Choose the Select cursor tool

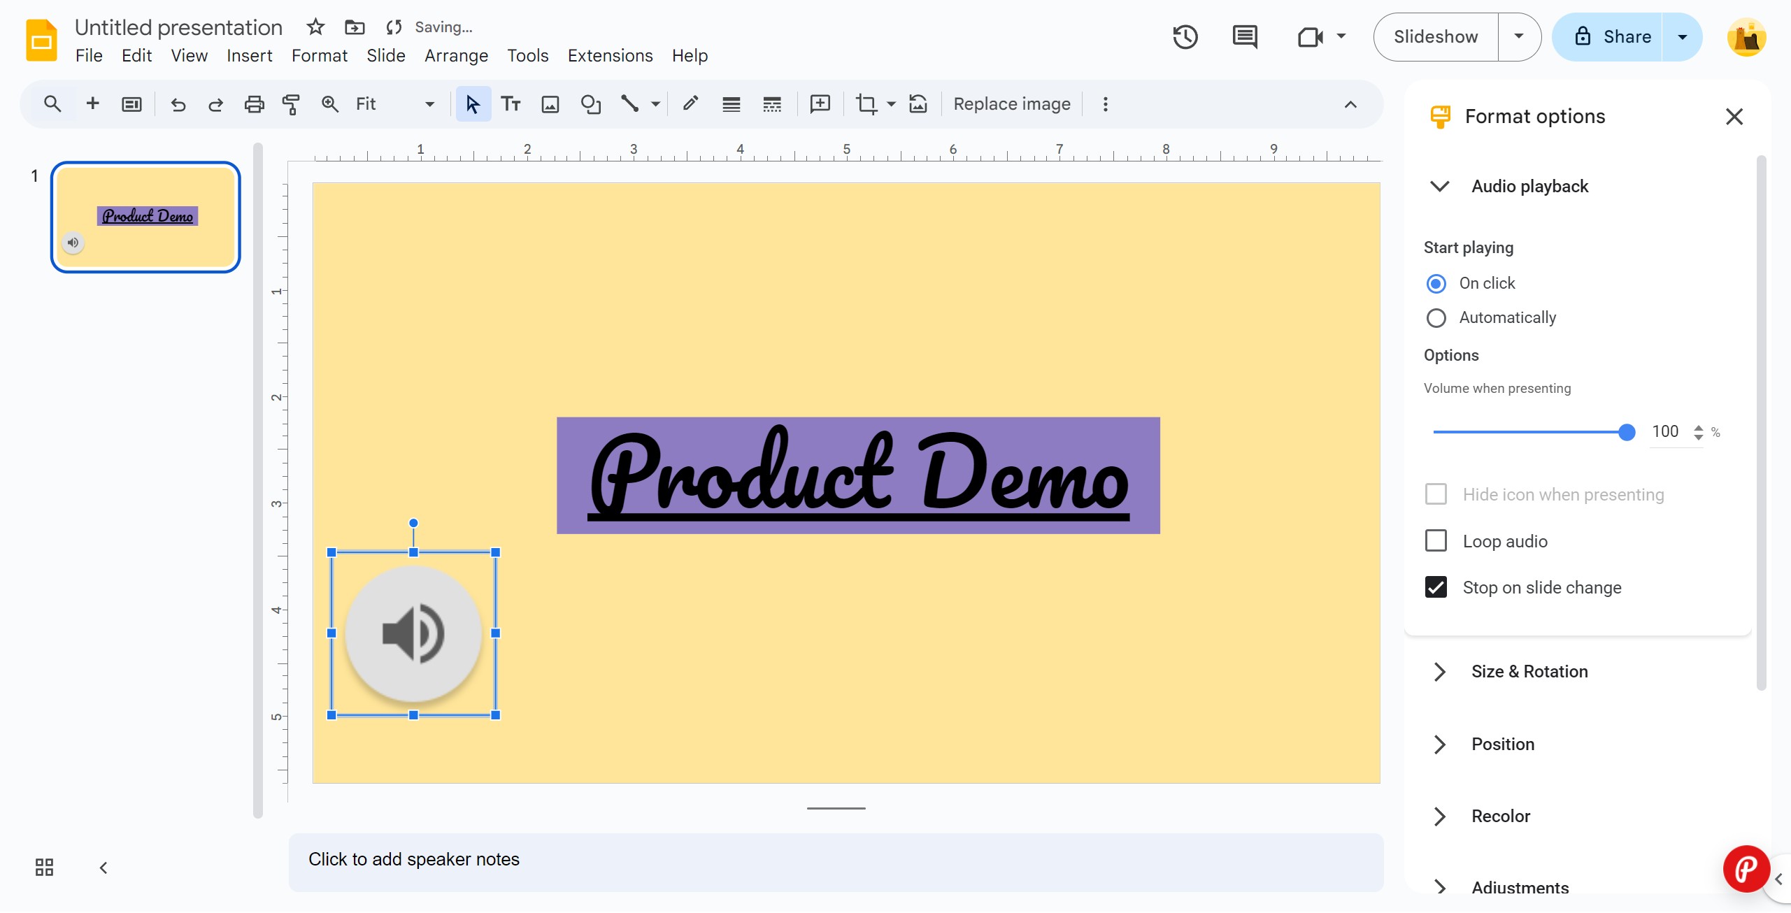pos(473,104)
